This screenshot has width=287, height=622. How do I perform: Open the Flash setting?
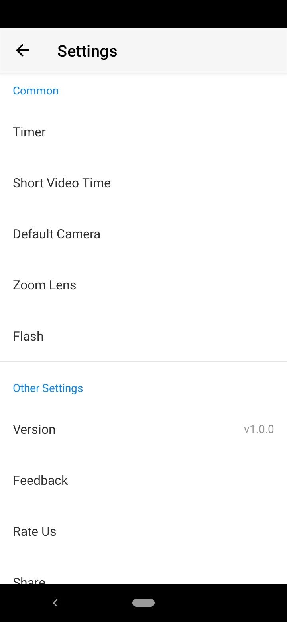coord(28,336)
